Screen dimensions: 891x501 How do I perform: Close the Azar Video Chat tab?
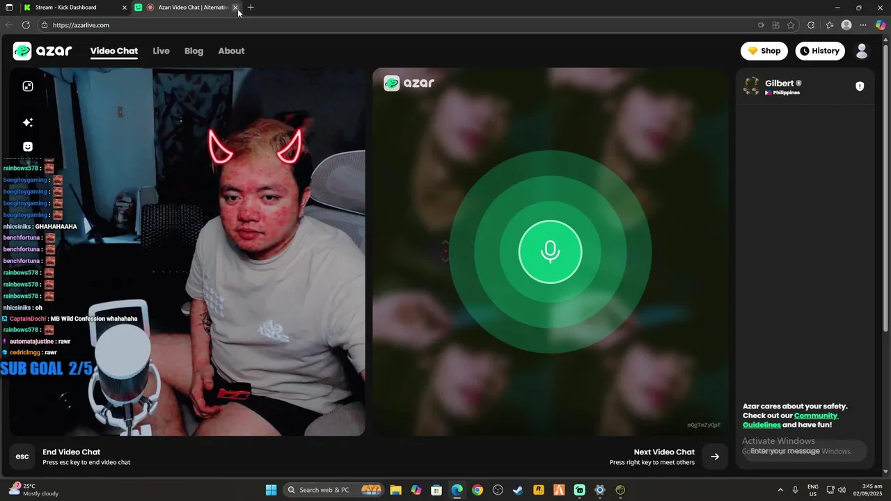(235, 8)
